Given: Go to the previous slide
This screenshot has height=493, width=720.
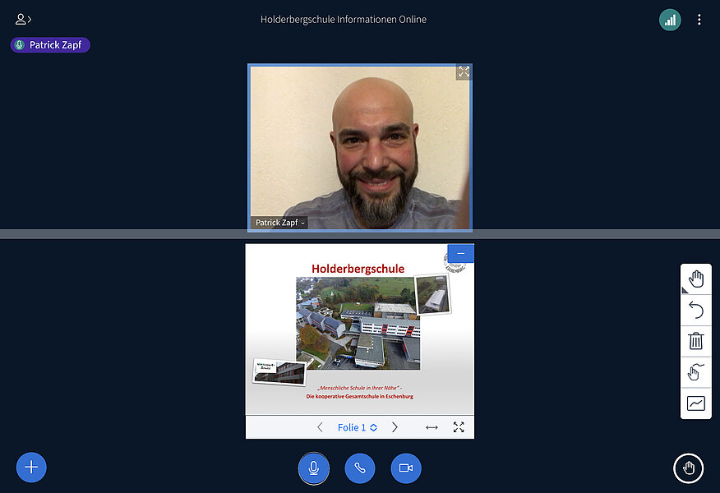Looking at the screenshot, I should [321, 427].
